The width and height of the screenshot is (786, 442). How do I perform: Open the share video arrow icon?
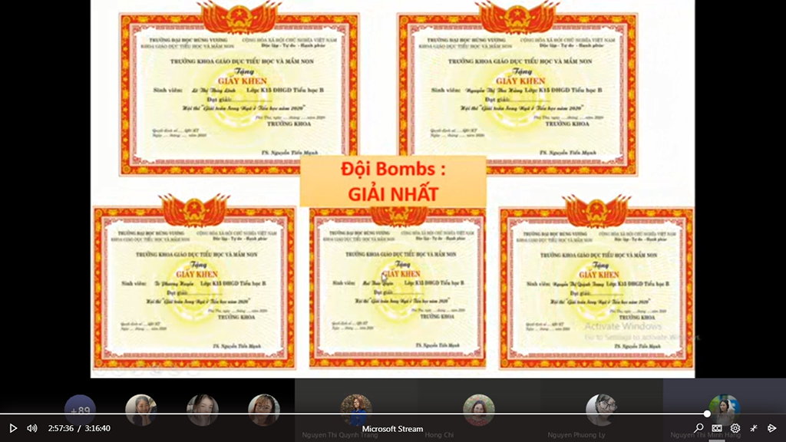[x=772, y=428]
